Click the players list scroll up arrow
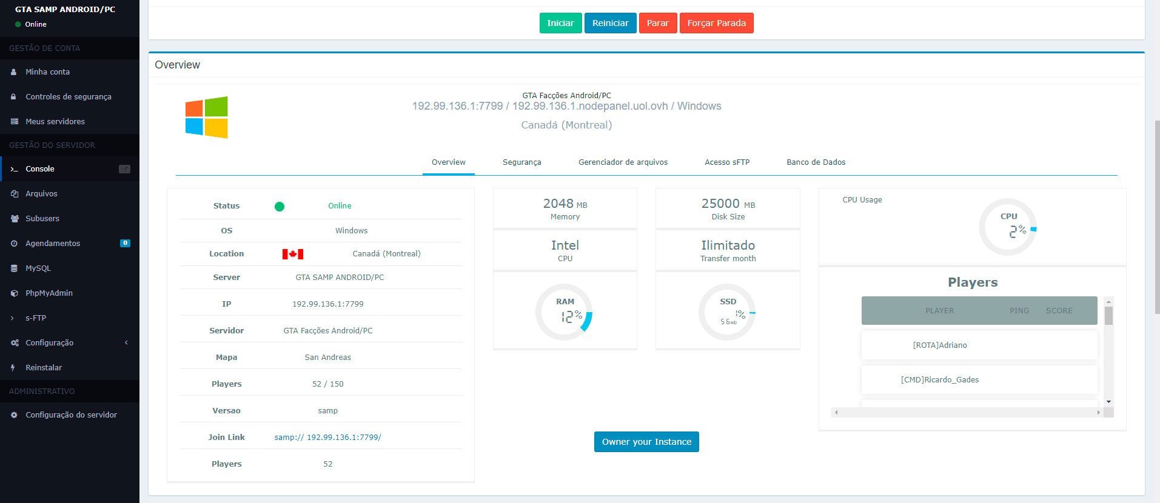This screenshot has height=503, width=1160. click(x=1108, y=301)
